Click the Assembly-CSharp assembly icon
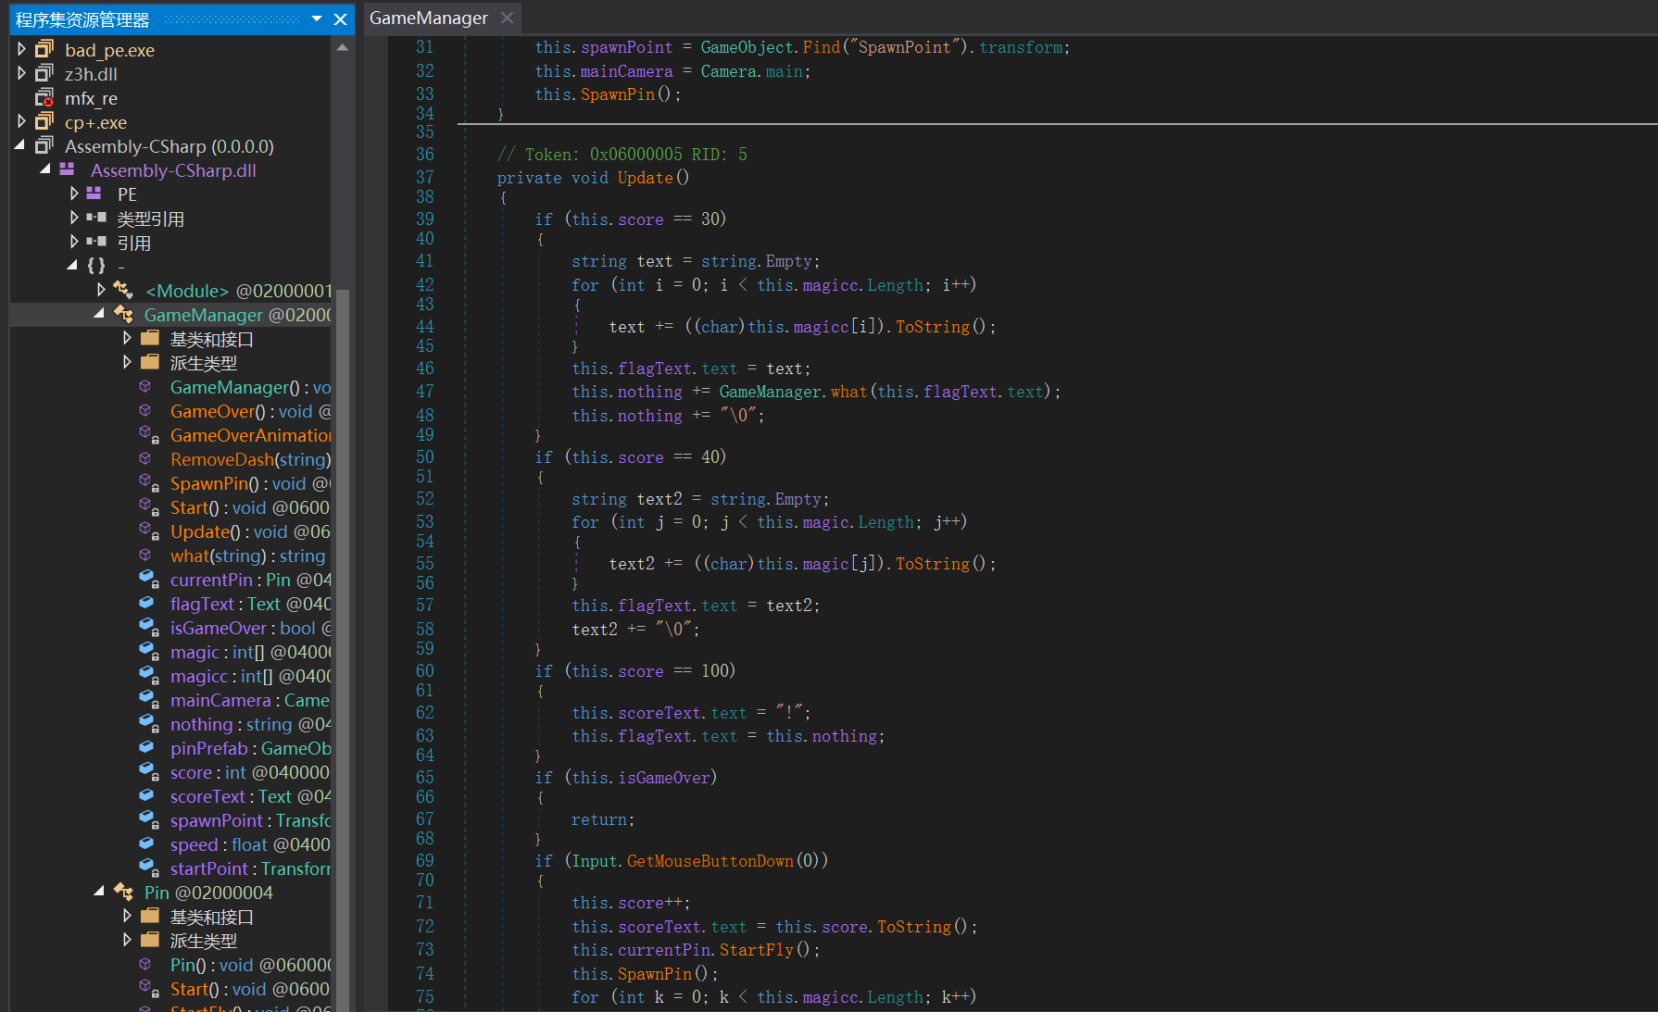Screen dimensions: 1658x1012 coord(44,145)
